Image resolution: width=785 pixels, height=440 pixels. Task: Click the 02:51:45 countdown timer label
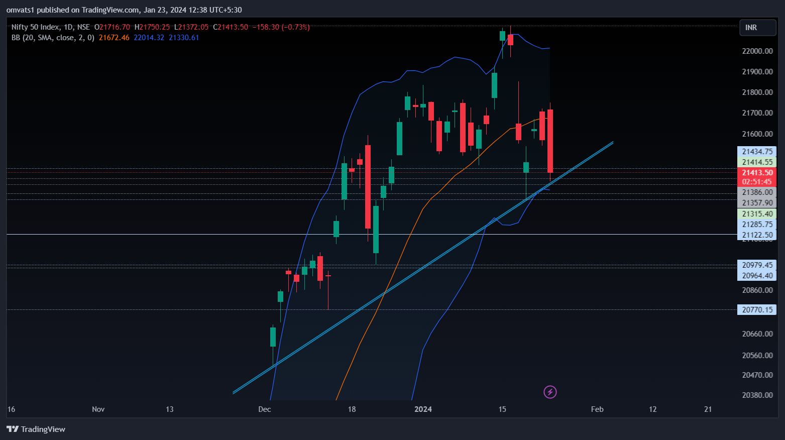click(757, 182)
